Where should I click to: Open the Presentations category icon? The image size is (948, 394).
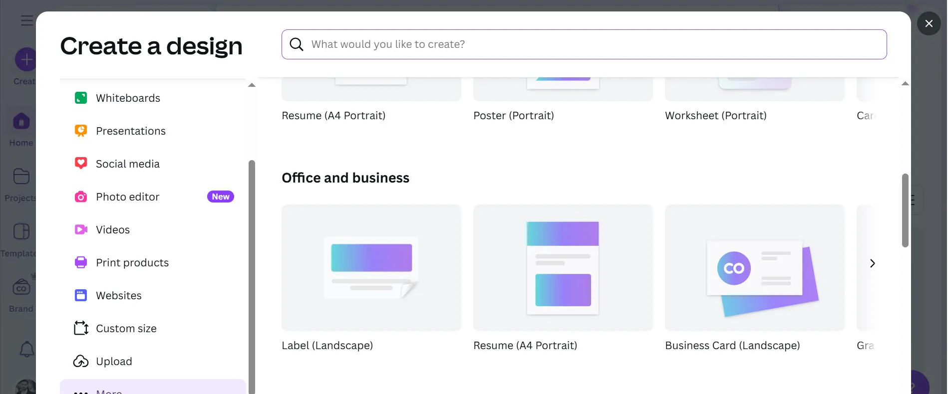click(81, 131)
